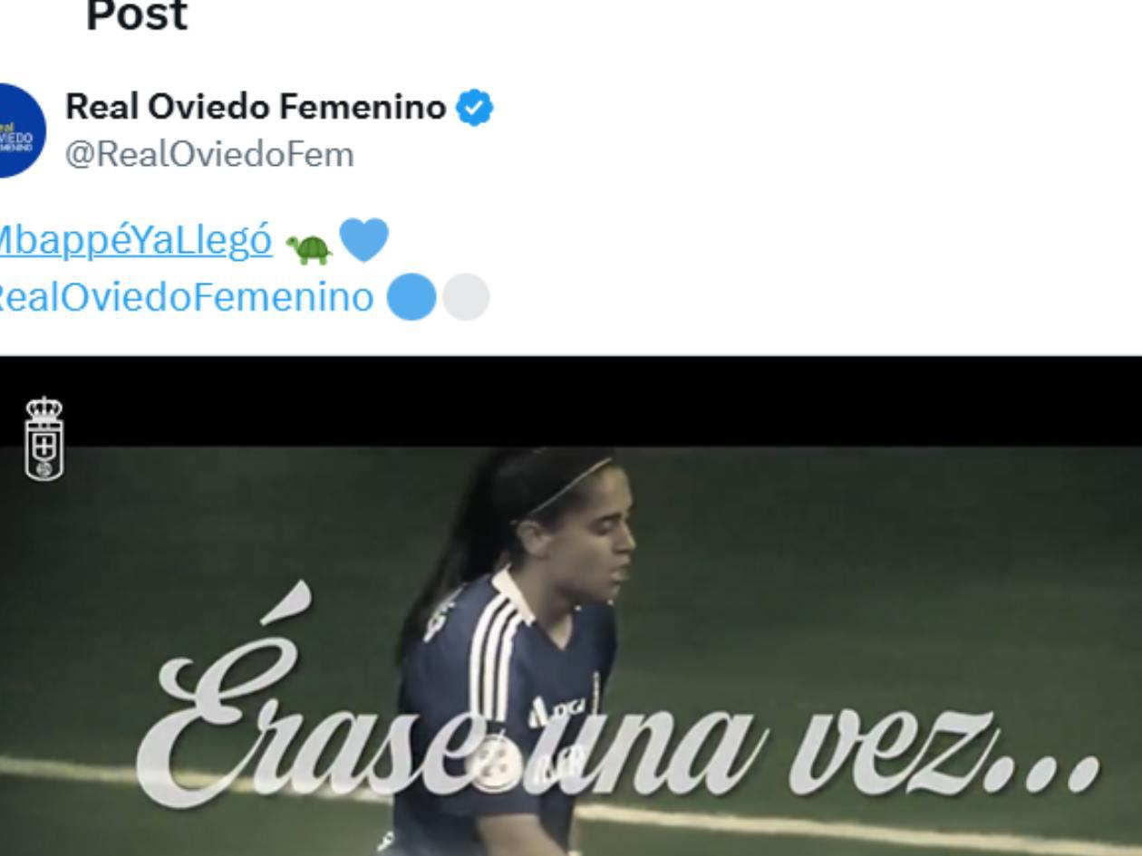
Task: Open the Real Oviedo Femenino display name
Action: [x=256, y=107]
